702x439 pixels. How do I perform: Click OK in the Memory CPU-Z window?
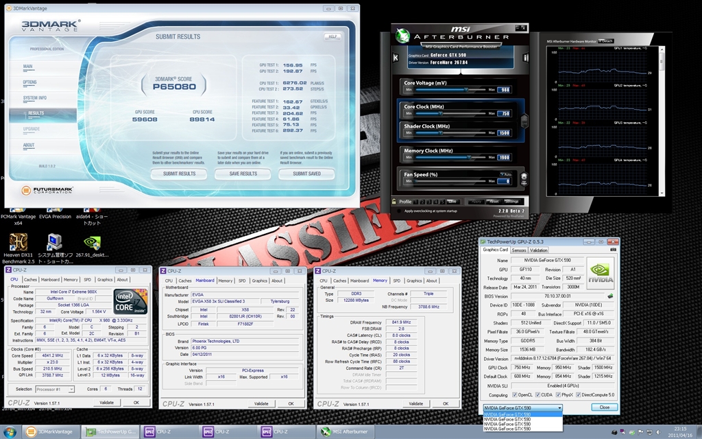coord(446,403)
